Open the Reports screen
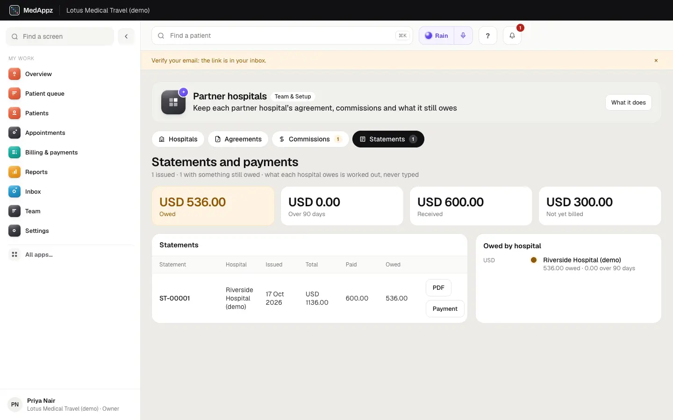The width and height of the screenshot is (673, 420). coord(70,172)
